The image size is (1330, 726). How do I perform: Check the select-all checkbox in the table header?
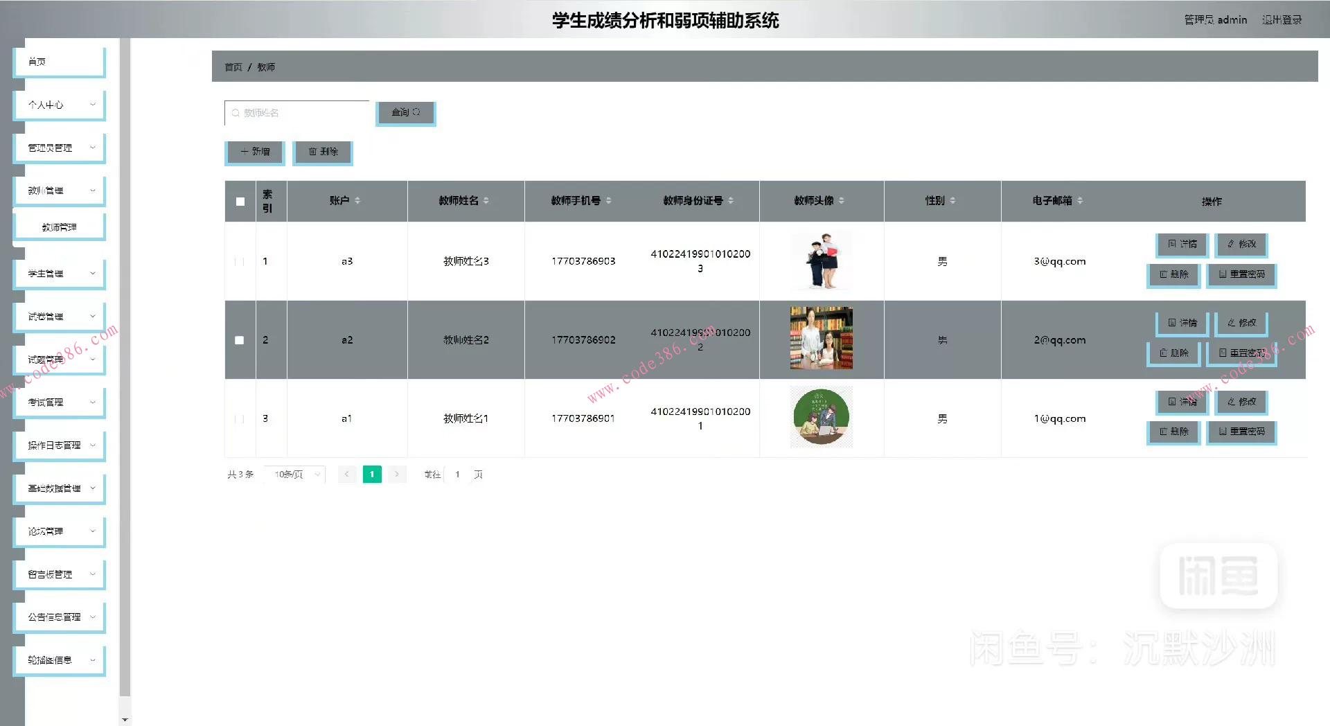click(x=240, y=202)
